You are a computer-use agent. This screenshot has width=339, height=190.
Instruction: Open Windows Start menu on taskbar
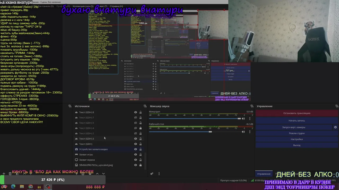click(4, 187)
